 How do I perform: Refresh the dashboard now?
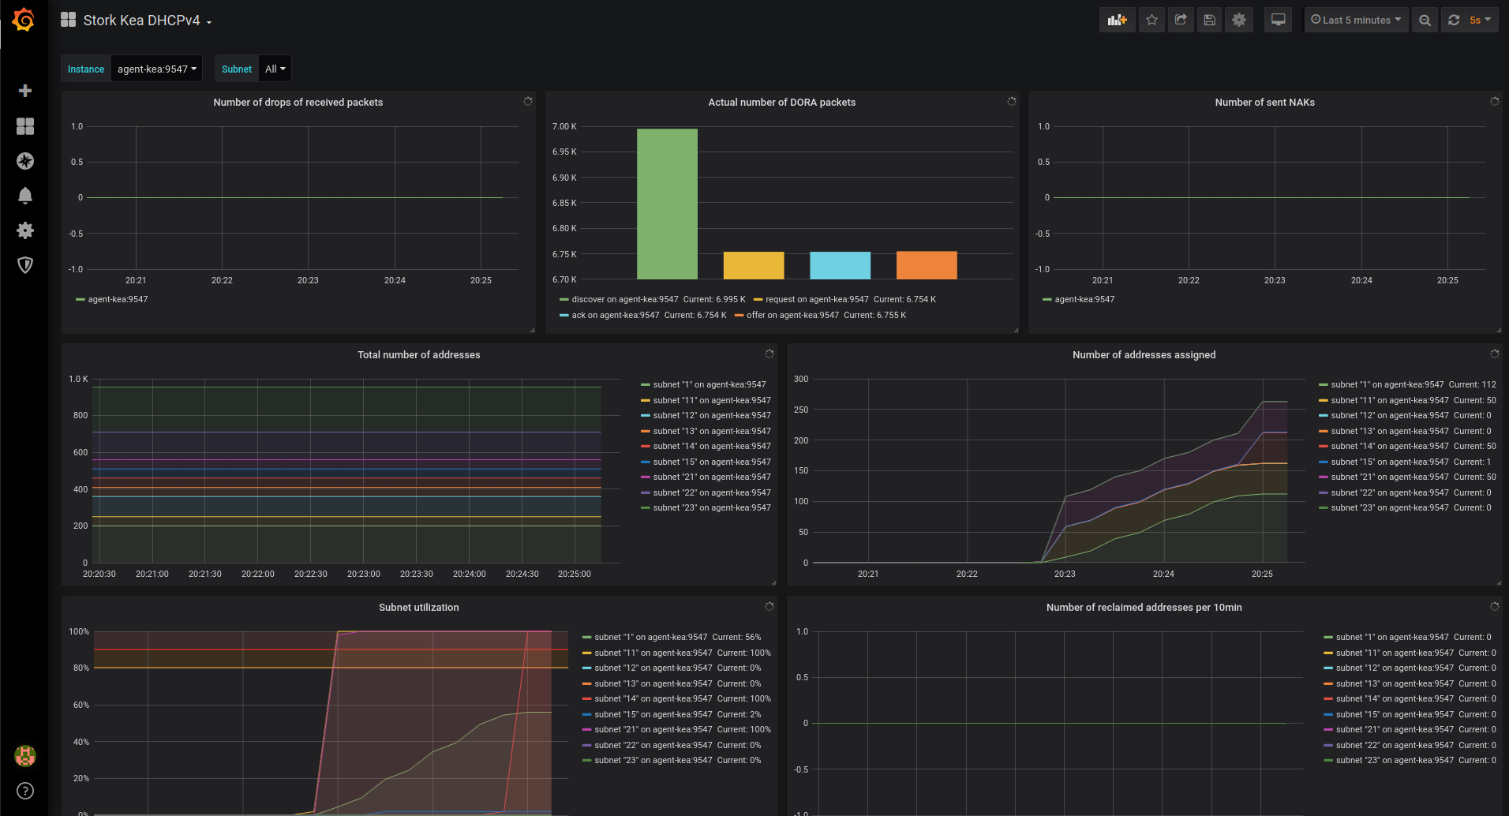coord(1454,21)
